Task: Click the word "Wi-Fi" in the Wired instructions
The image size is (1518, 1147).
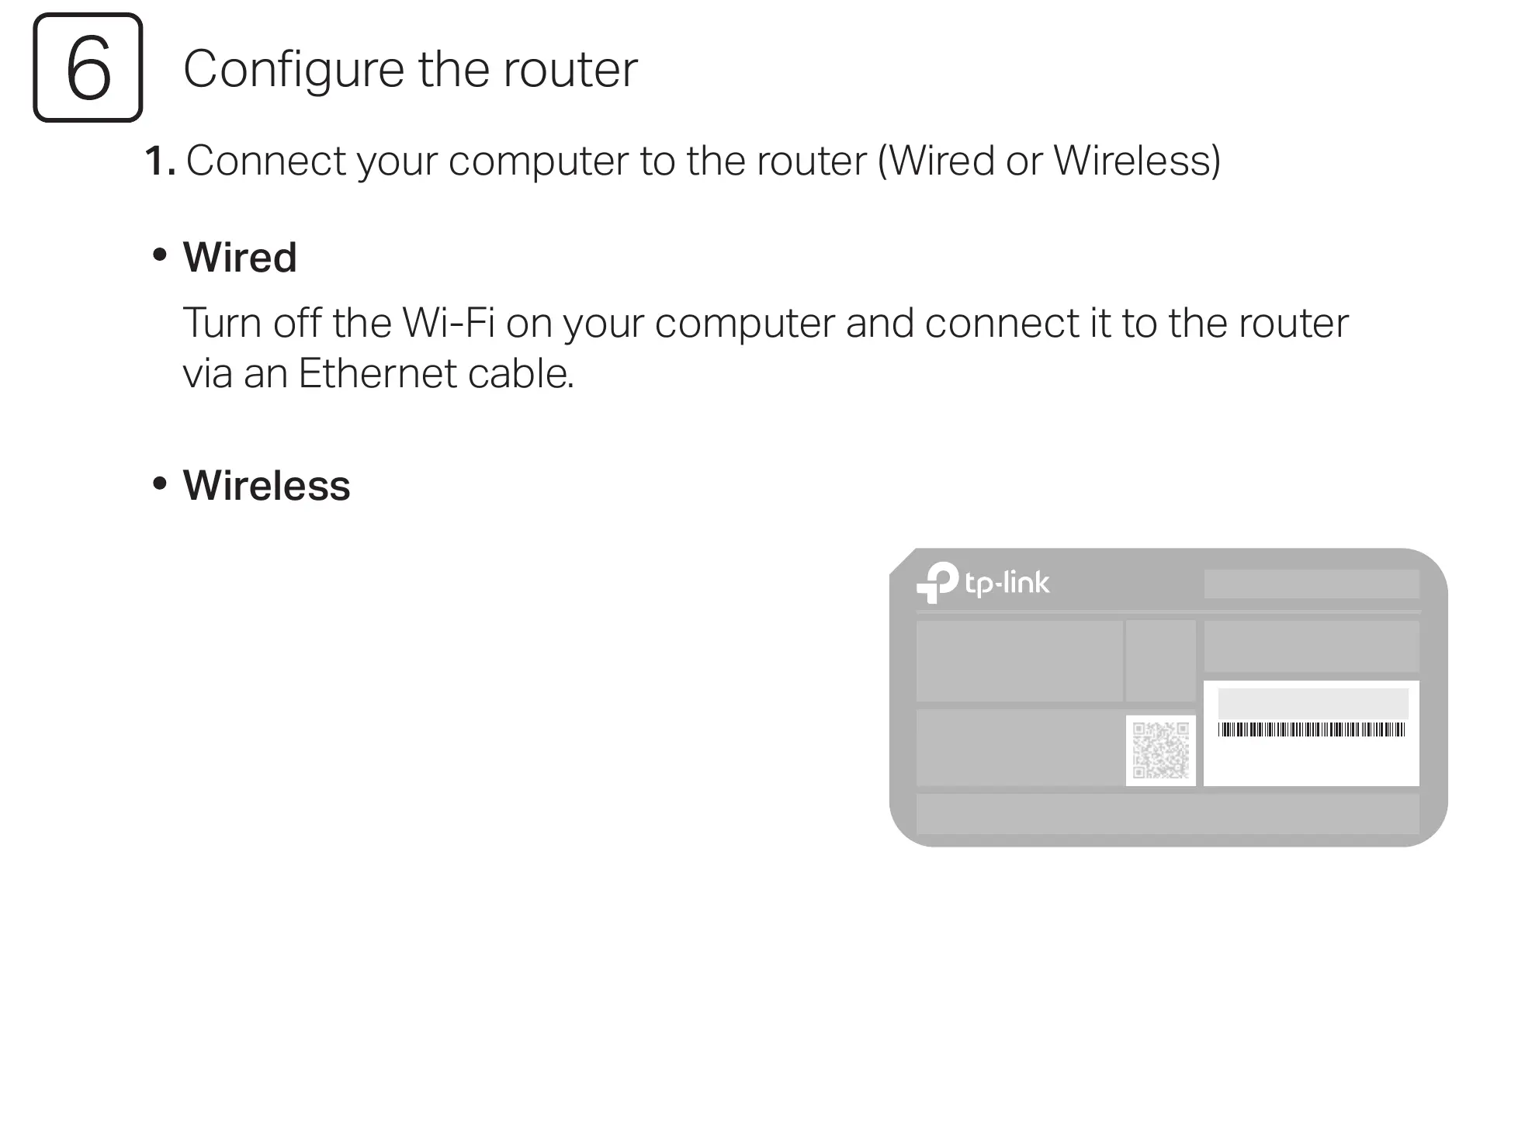Action: pos(448,323)
